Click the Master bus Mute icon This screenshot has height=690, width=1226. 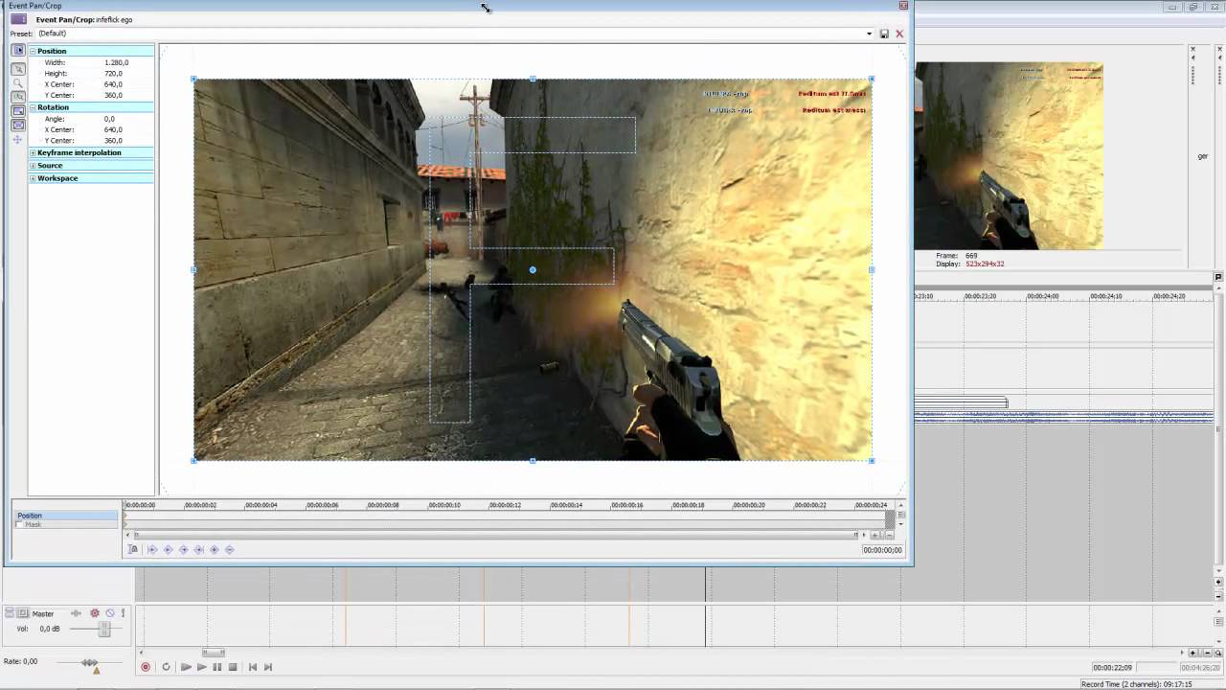click(110, 613)
